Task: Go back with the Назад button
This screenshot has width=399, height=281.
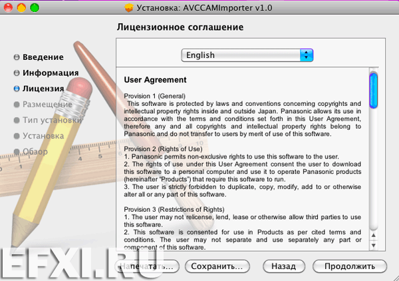Action: pyautogui.click(x=284, y=266)
